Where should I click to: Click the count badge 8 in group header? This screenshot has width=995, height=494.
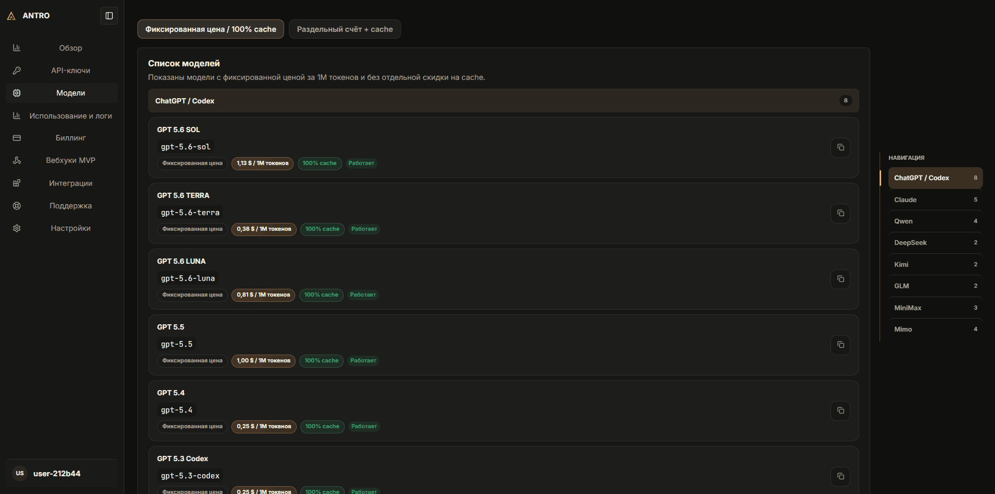point(846,101)
